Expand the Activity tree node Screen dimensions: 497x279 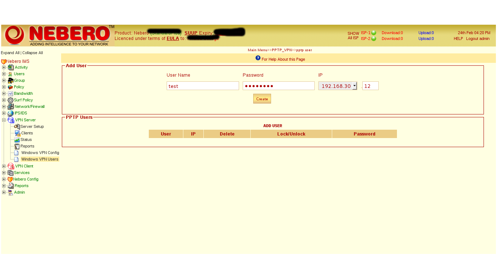click(4, 68)
